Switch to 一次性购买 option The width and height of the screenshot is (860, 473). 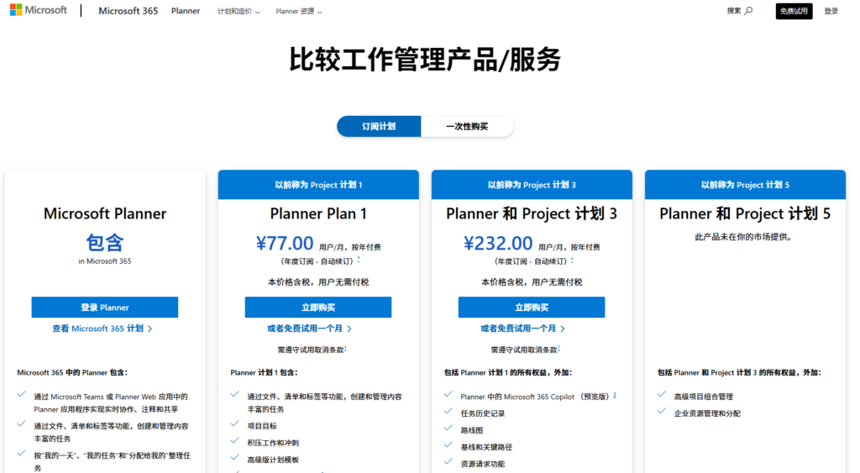click(x=467, y=127)
